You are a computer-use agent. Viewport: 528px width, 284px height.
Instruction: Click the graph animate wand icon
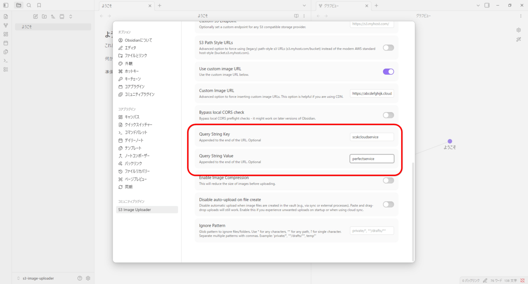[519, 39]
